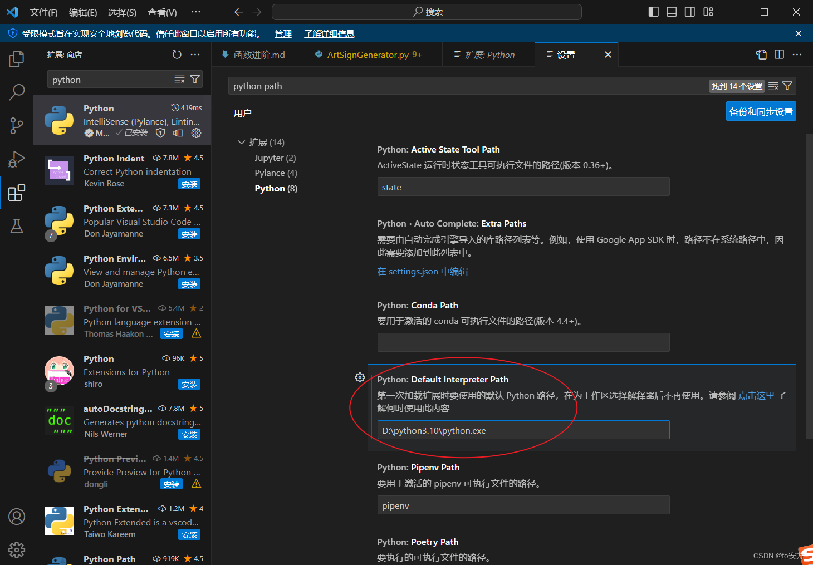813x565 pixels.
Task: Open the 文件(F) menu
Action: [x=43, y=12]
